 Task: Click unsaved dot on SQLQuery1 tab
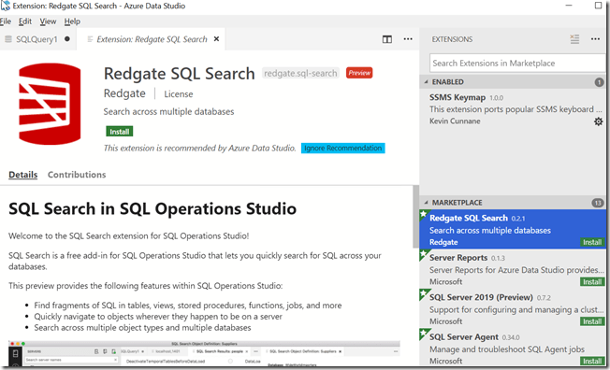[67, 39]
